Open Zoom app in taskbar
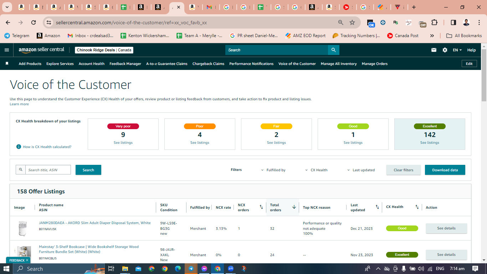Viewport: 487px width, 274px height. pos(231,269)
